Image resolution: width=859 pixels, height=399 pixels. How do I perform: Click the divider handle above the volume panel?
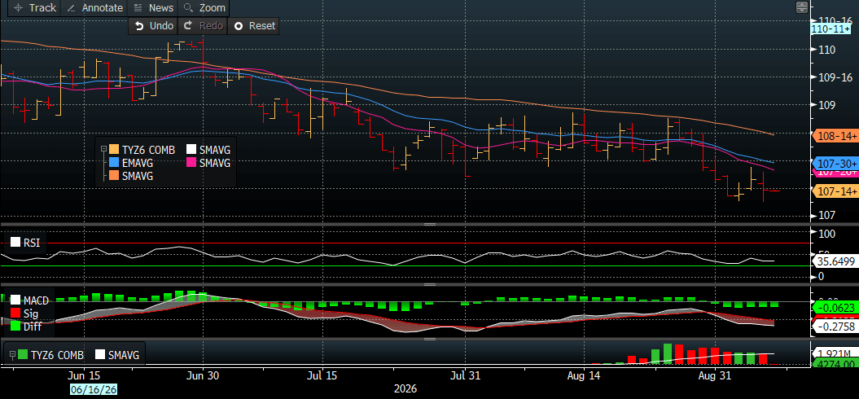click(430, 340)
